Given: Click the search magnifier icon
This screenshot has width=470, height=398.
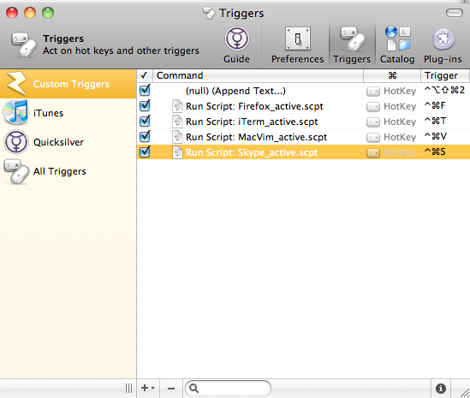Looking at the screenshot, I should click(x=194, y=389).
